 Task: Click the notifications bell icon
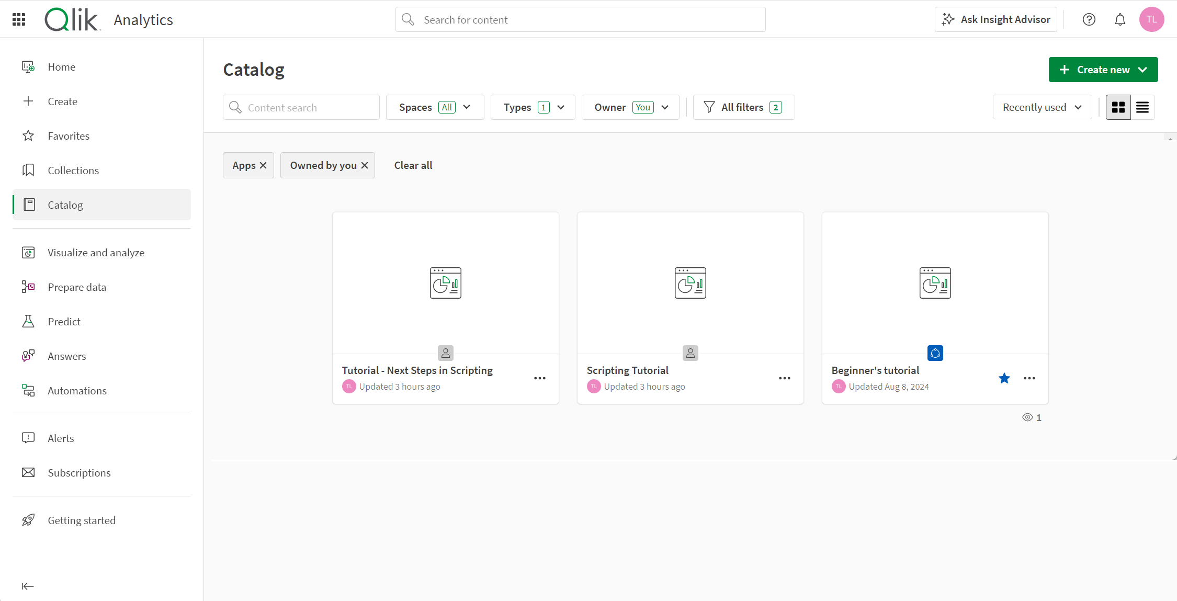click(x=1119, y=19)
